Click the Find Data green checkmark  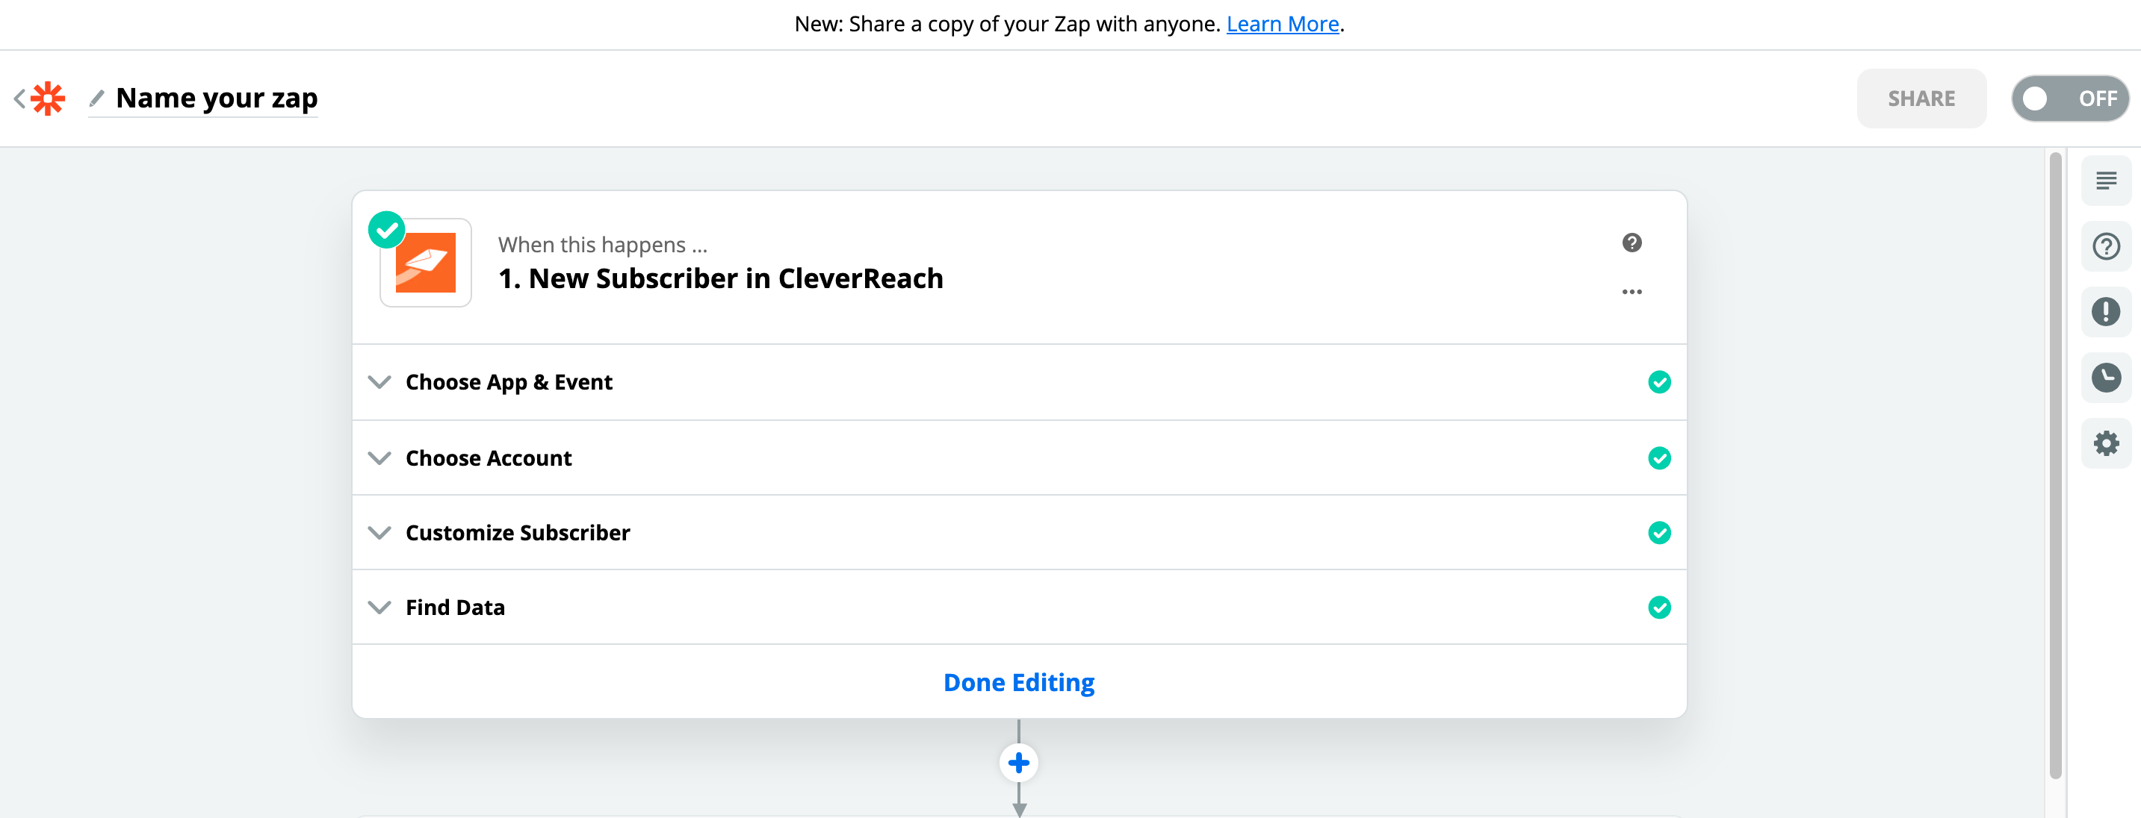(1659, 607)
